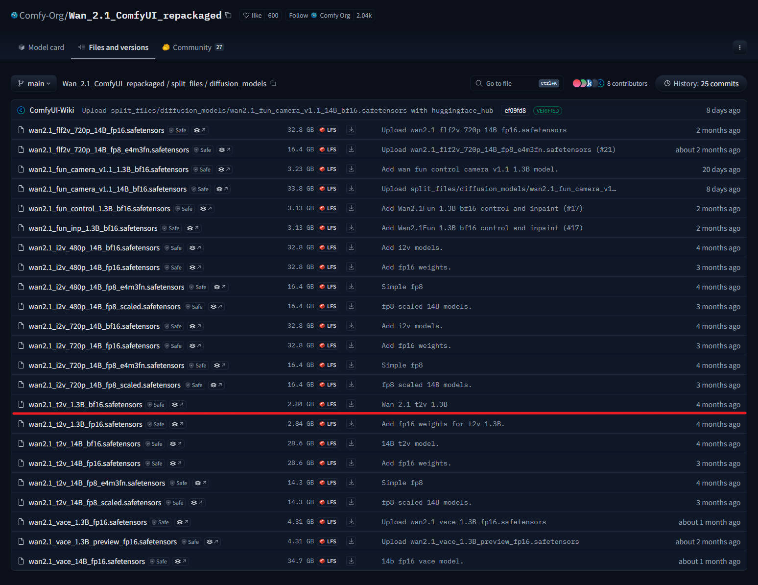Open commit message 'Wan 2.1 t2v 1.3B'
758x585 pixels.
414,404
